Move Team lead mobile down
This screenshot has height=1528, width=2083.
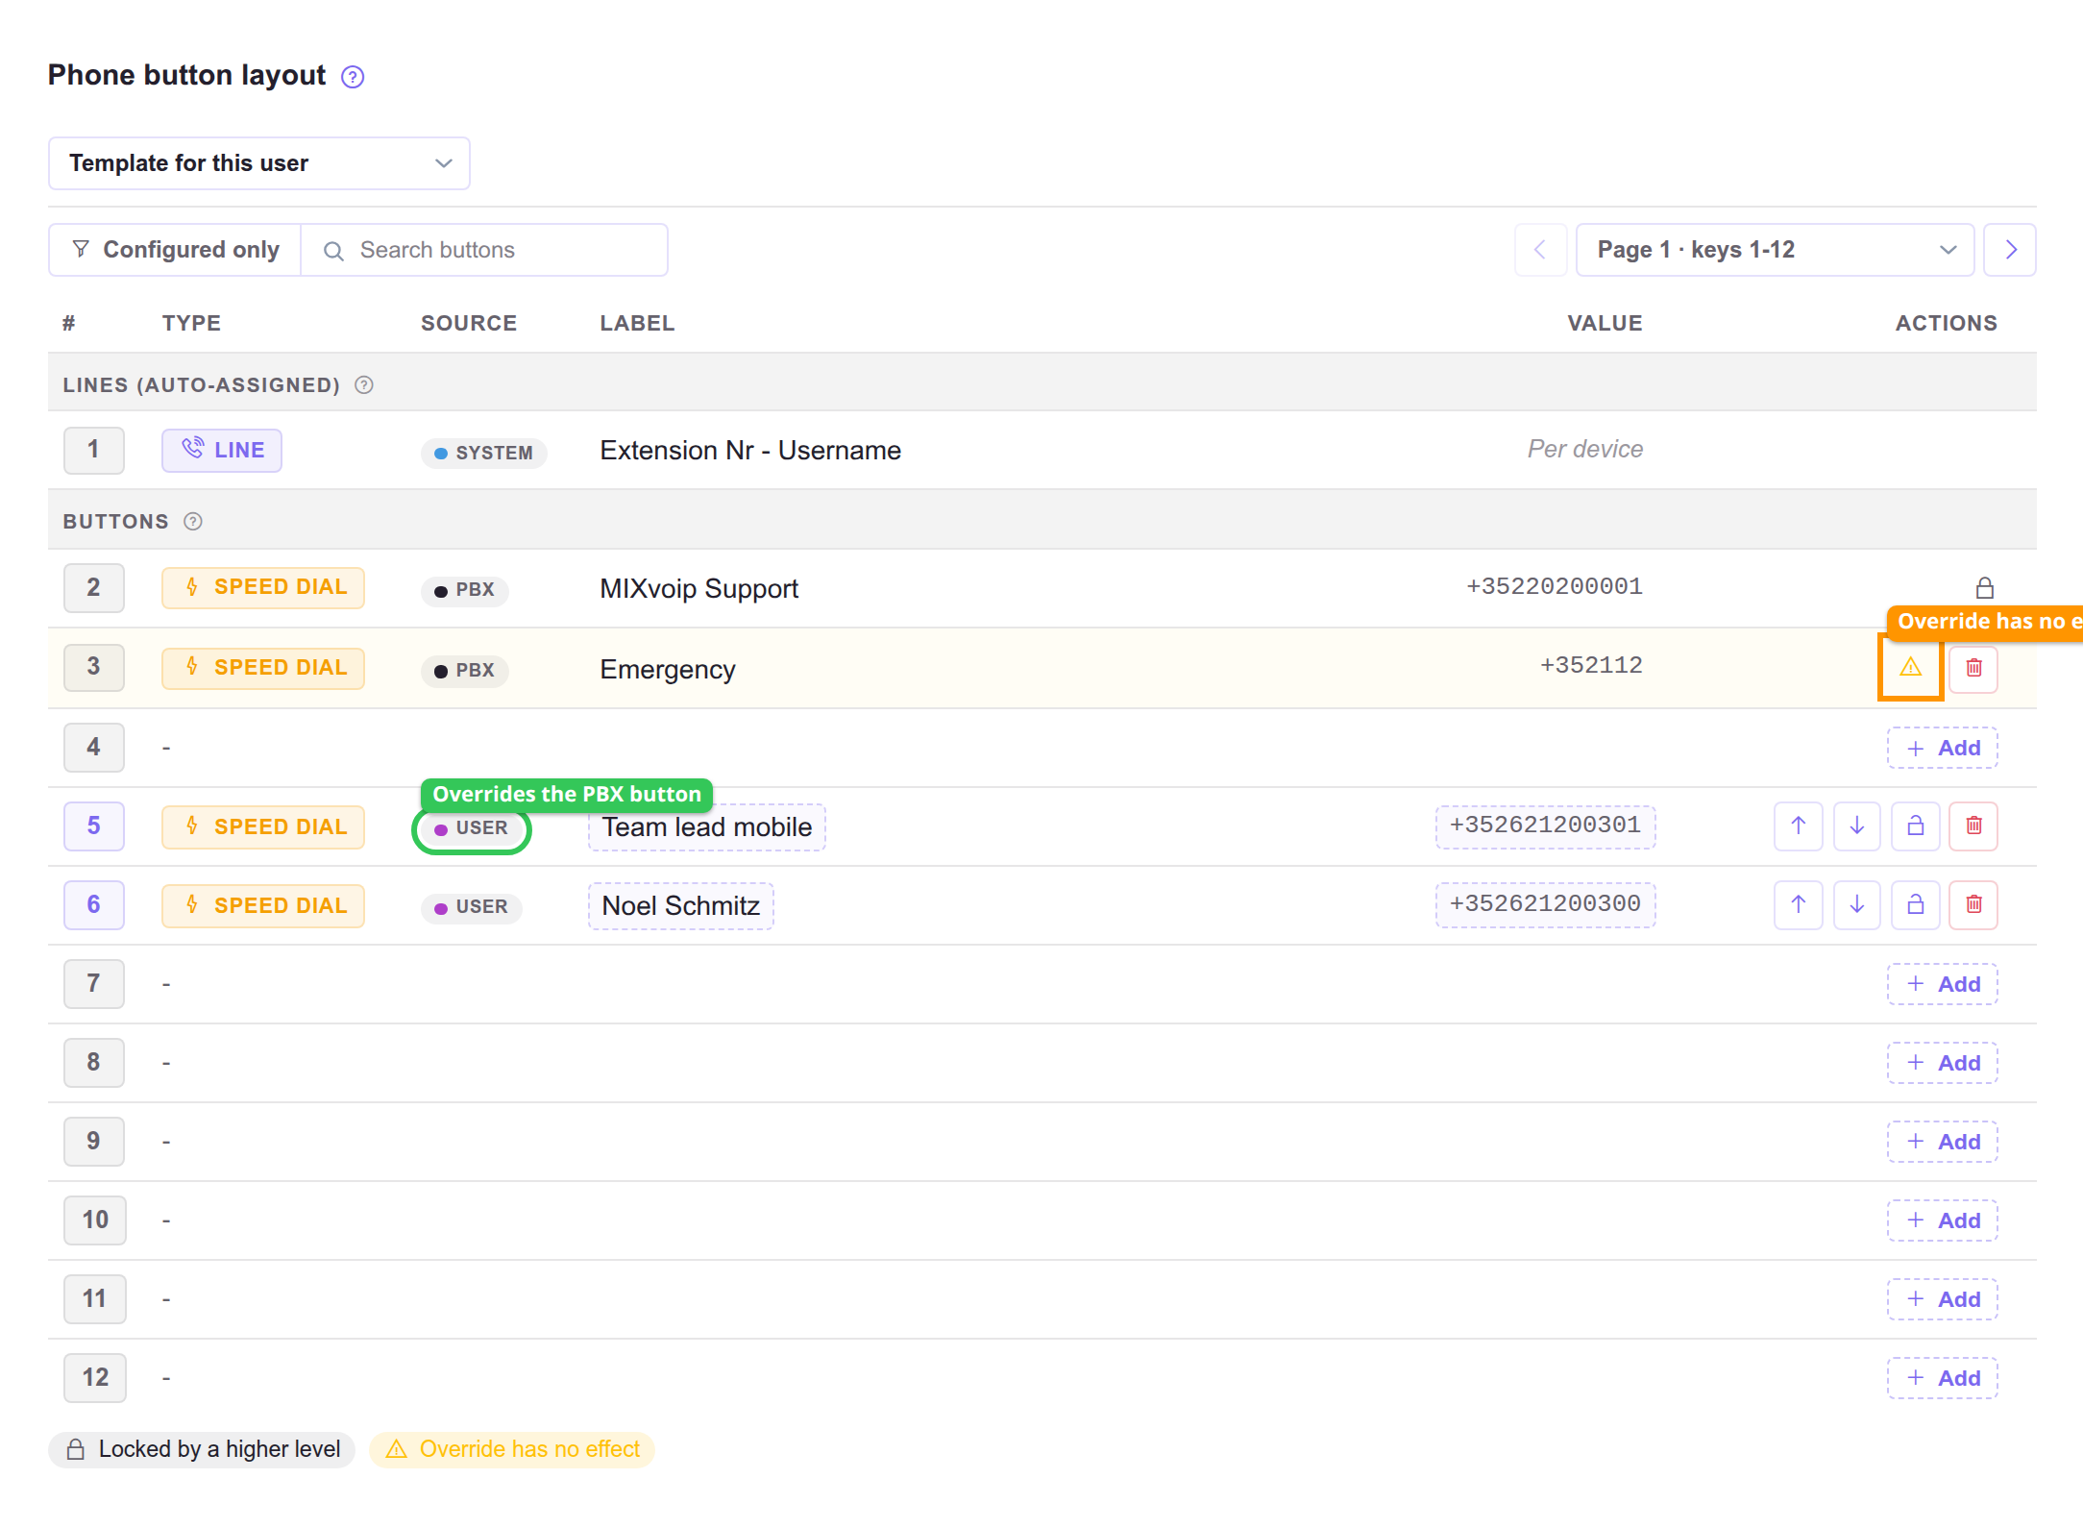coord(1857,826)
